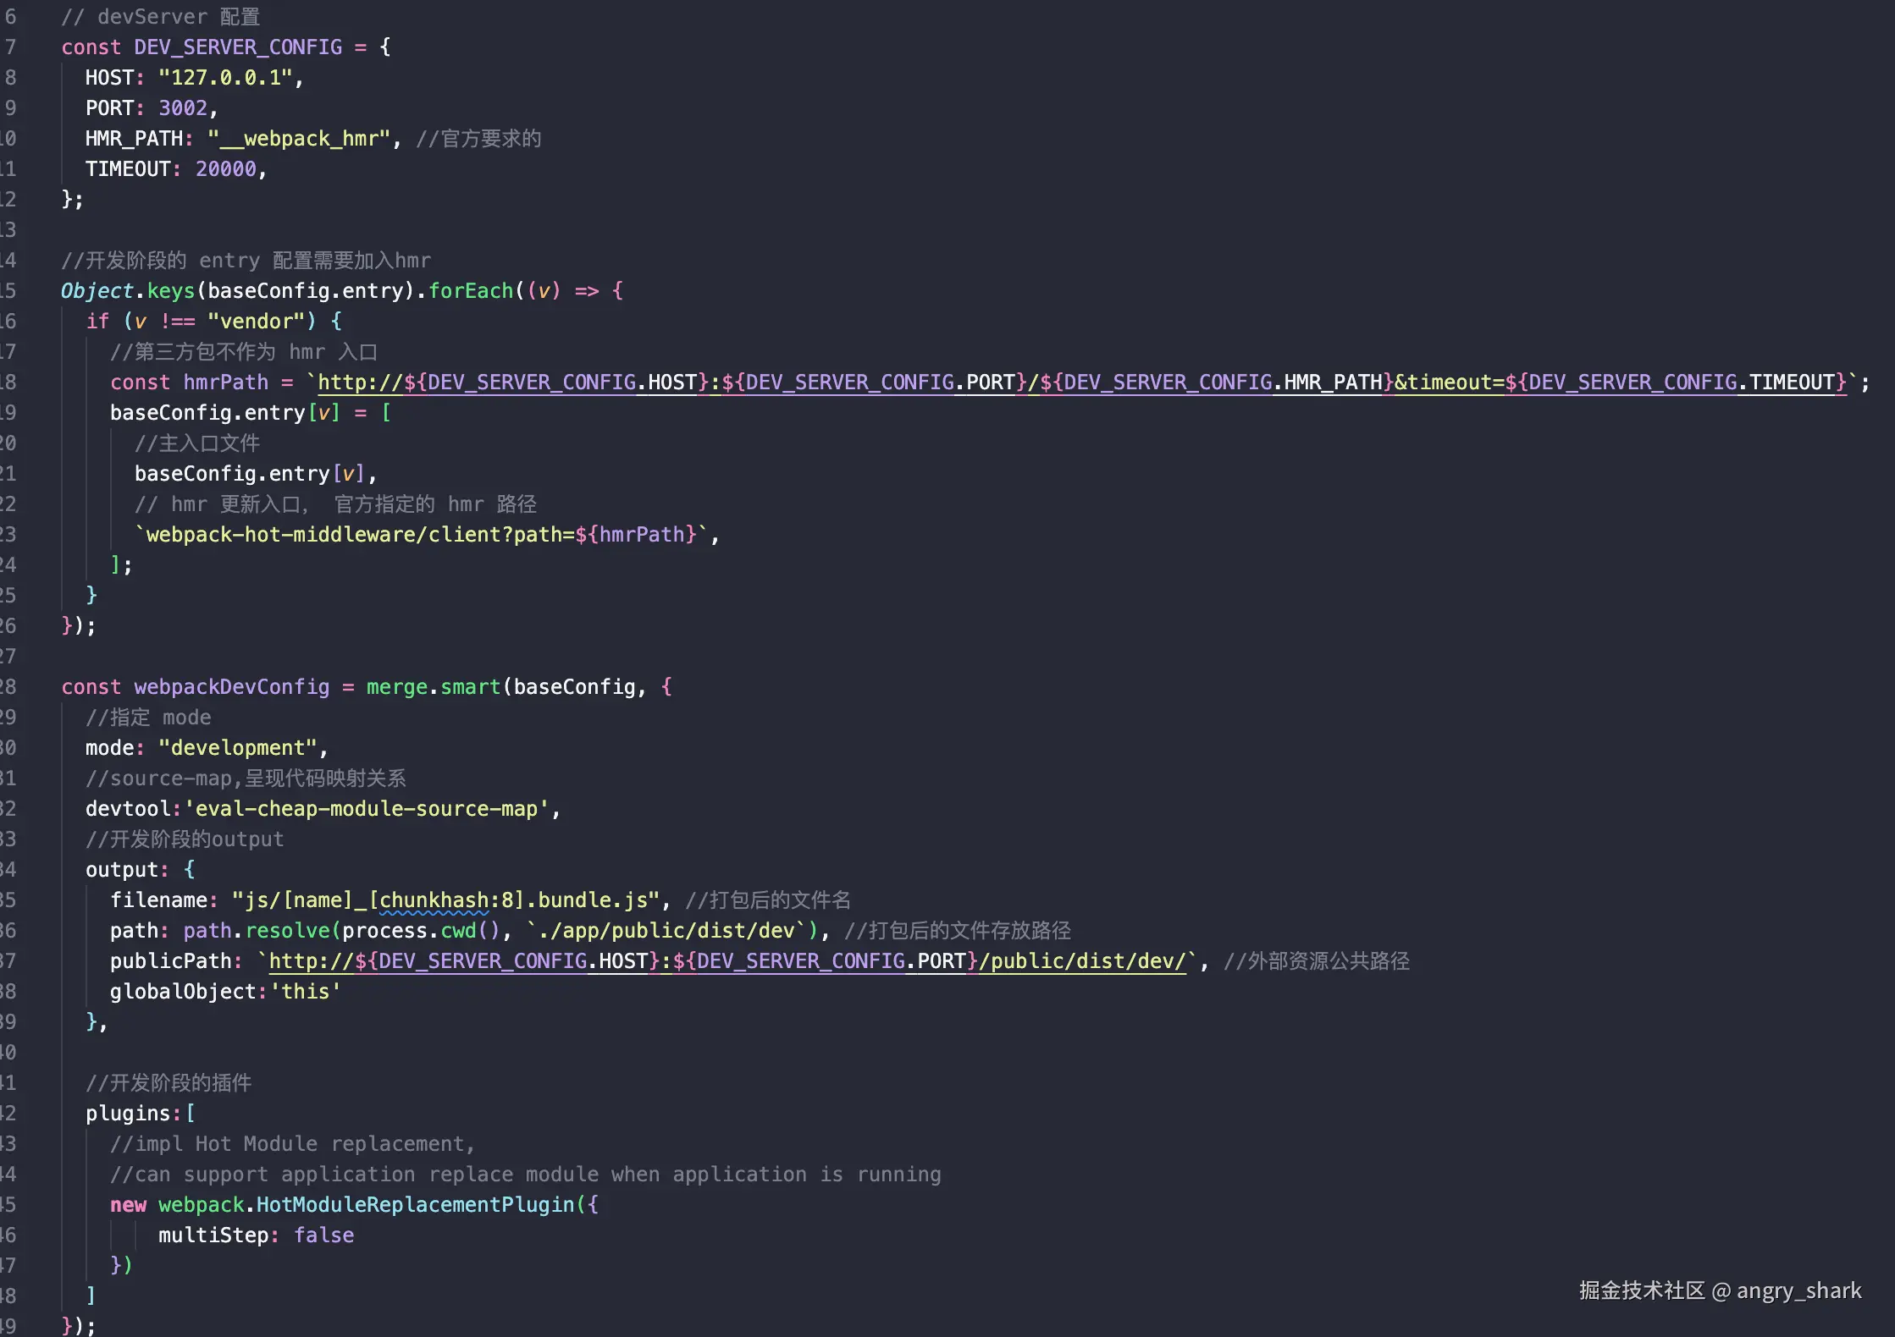
Task: Click the forEach method call
Action: pos(471,291)
